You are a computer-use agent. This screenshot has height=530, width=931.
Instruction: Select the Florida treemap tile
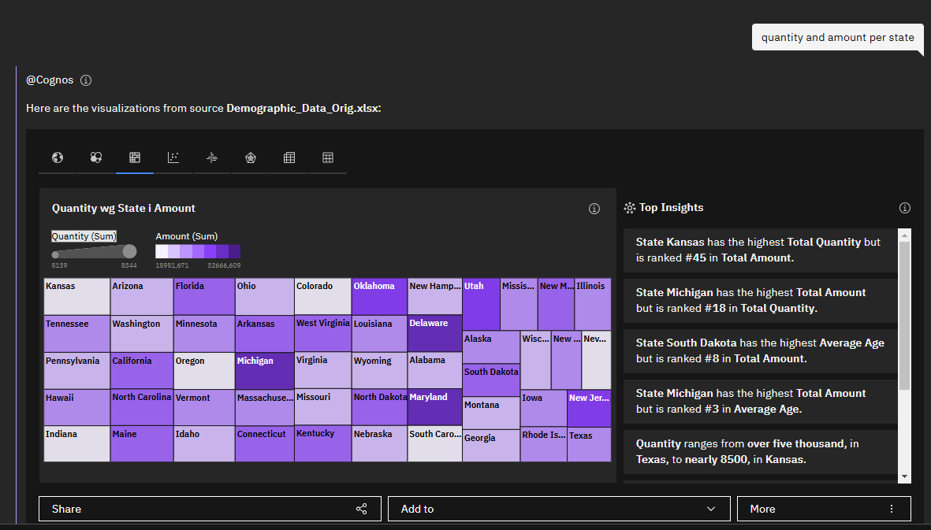(x=204, y=297)
